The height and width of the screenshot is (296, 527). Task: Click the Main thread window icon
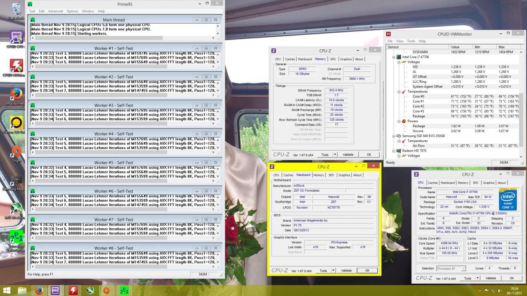(x=33, y=20)
